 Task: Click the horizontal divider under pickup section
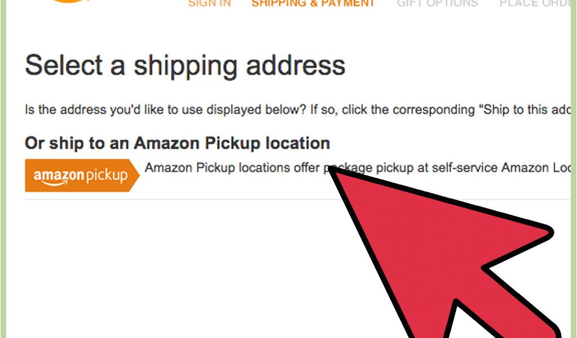298,199
